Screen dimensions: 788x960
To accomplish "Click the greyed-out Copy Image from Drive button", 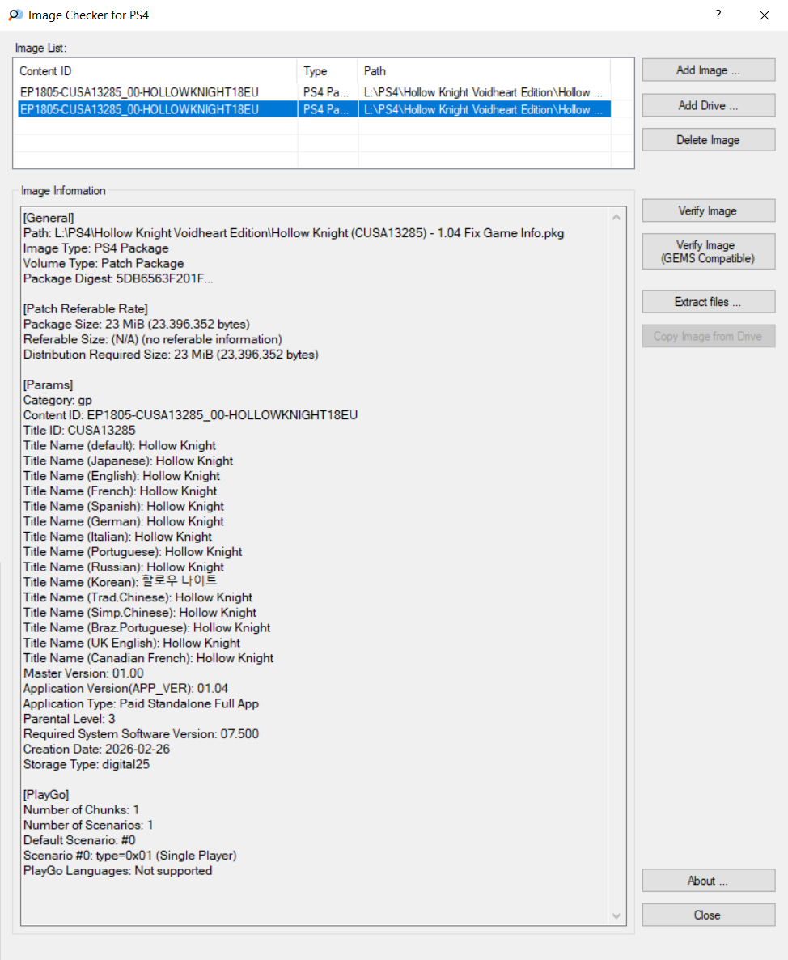I will [708, 337].
